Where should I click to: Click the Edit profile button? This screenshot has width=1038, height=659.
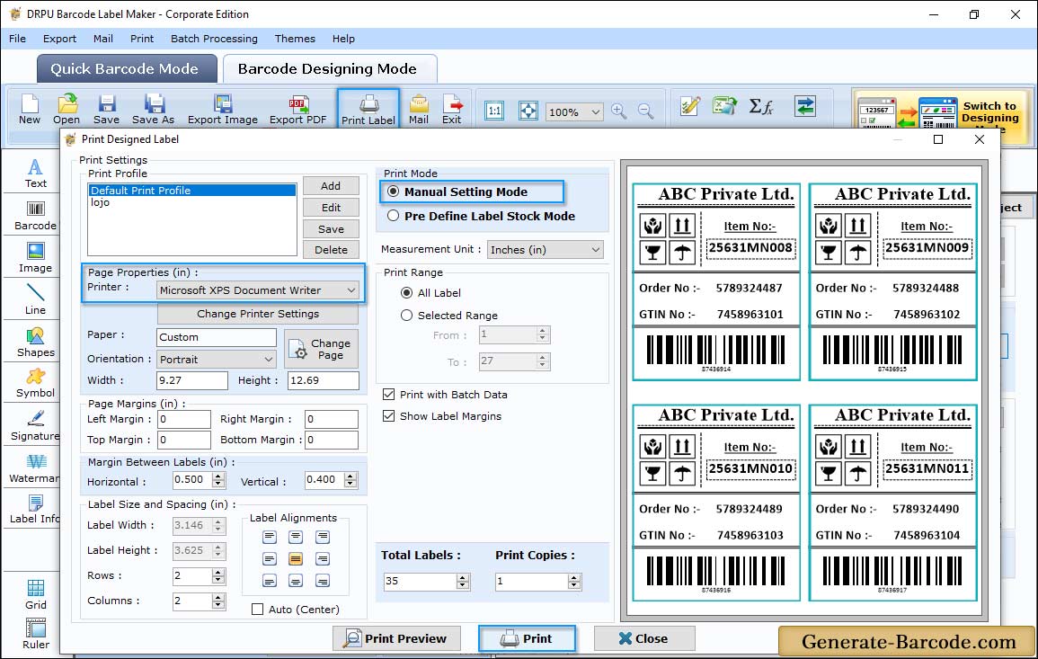[x=331, y=208]
